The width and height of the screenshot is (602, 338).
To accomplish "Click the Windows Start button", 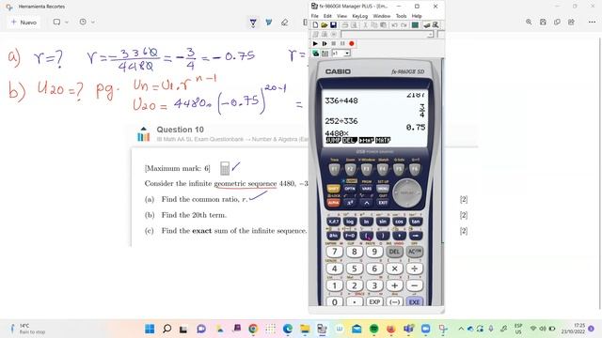I will point(150,329).
